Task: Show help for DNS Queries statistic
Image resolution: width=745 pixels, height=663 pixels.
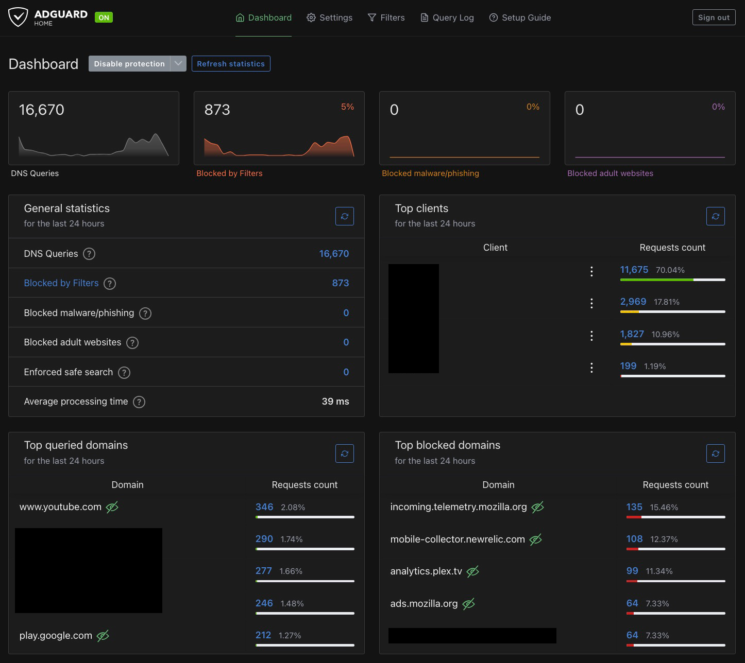Action: click(x=89, y=254)
